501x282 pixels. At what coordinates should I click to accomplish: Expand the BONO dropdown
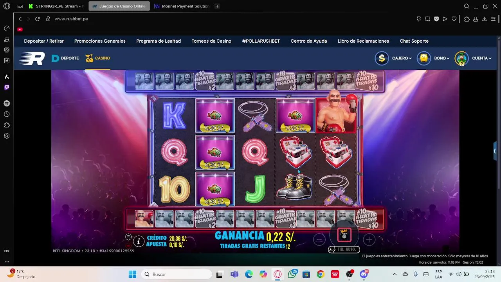pyautogui.click(x=442, y=58)
